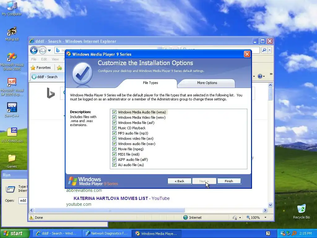Open the zoom level dropdown arrow
Screen dimensions: 317x238
click(265, 218)
